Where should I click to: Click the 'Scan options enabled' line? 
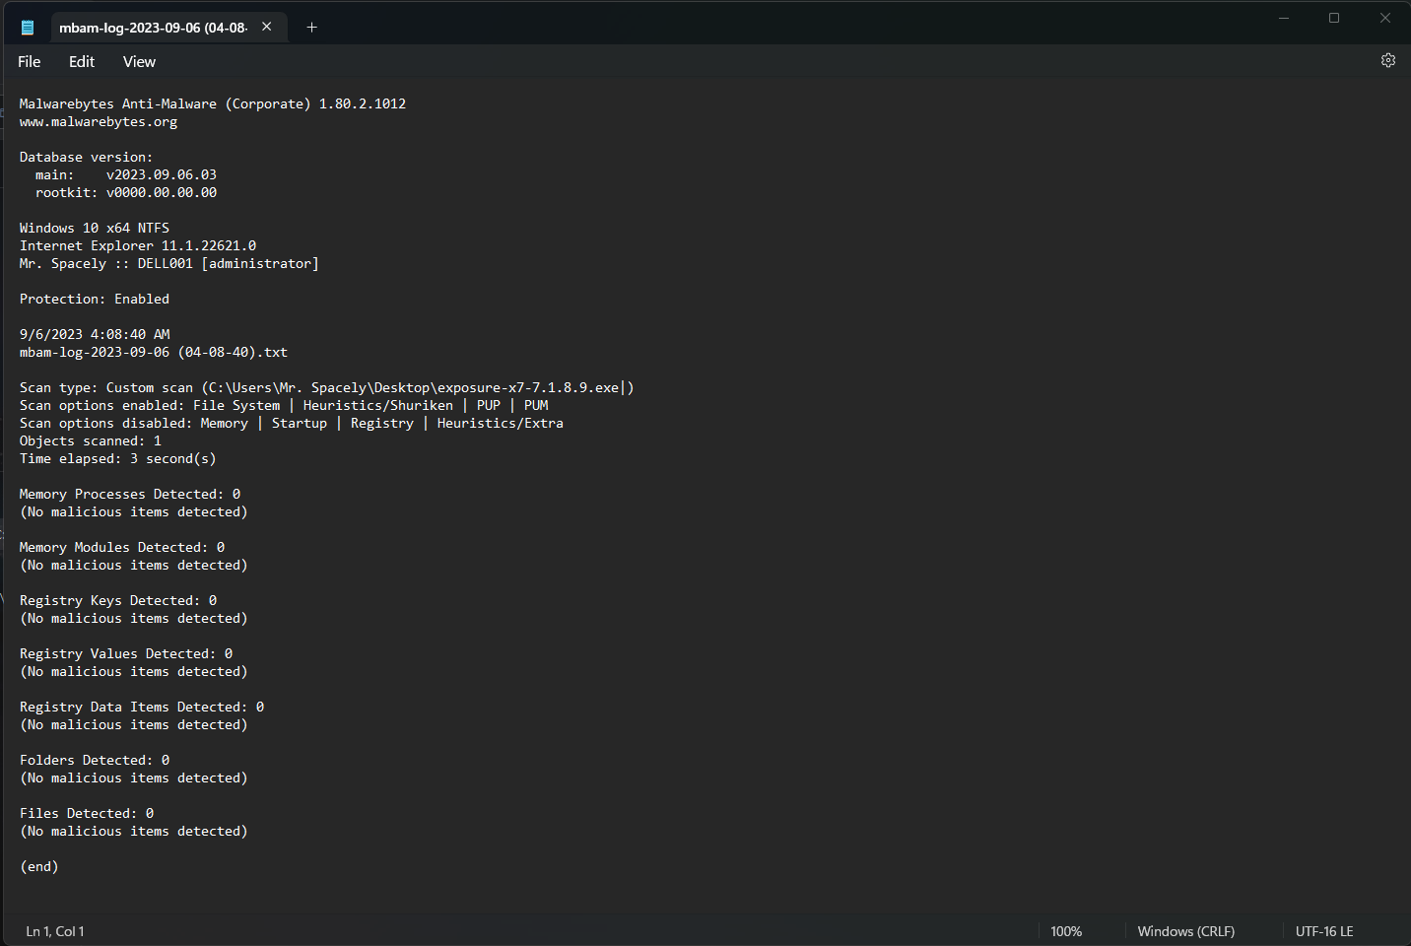[x=284, y=405]
